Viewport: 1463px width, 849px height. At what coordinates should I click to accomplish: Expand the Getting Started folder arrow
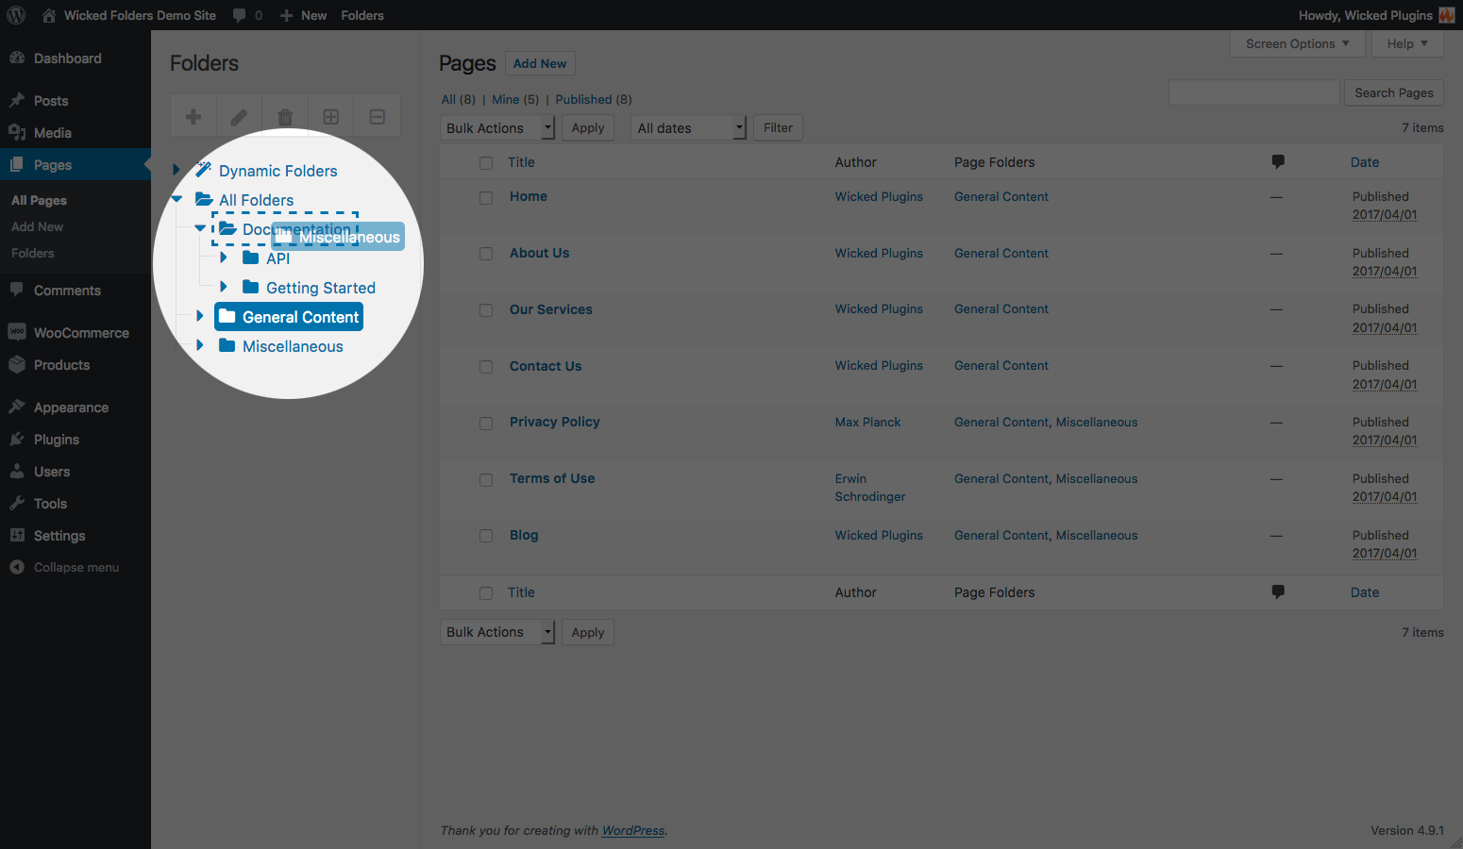224,287
